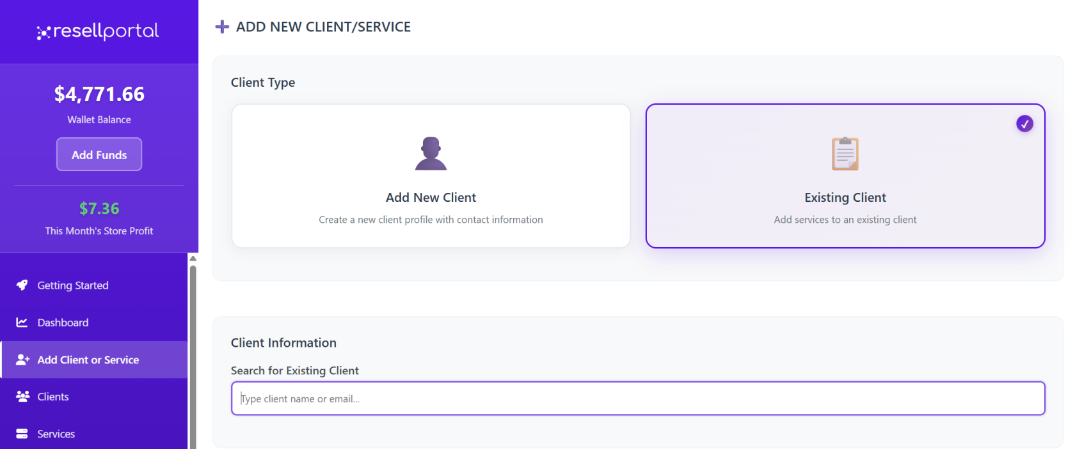Click "Create a new client profile with contact information" text
This screenshot has width=1075, height=449.
click(x=431, y=220)
